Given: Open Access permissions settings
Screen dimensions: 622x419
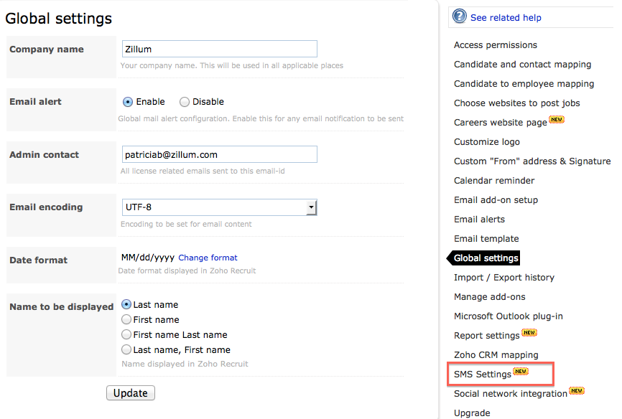Looking at the screenshot, I should (495, 45).
